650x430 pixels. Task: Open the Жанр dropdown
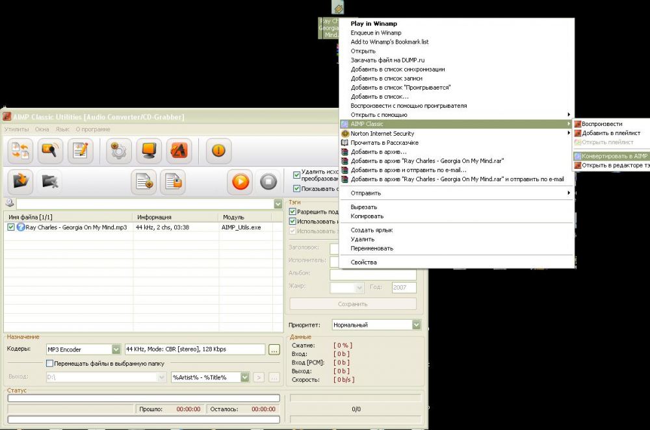coord(359,287)
